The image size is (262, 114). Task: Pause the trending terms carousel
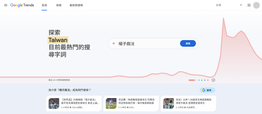click(213, 80)
